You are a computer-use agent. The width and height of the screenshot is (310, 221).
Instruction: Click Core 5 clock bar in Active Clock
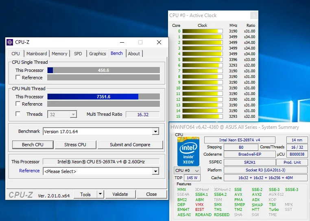(x=203, y=59)
